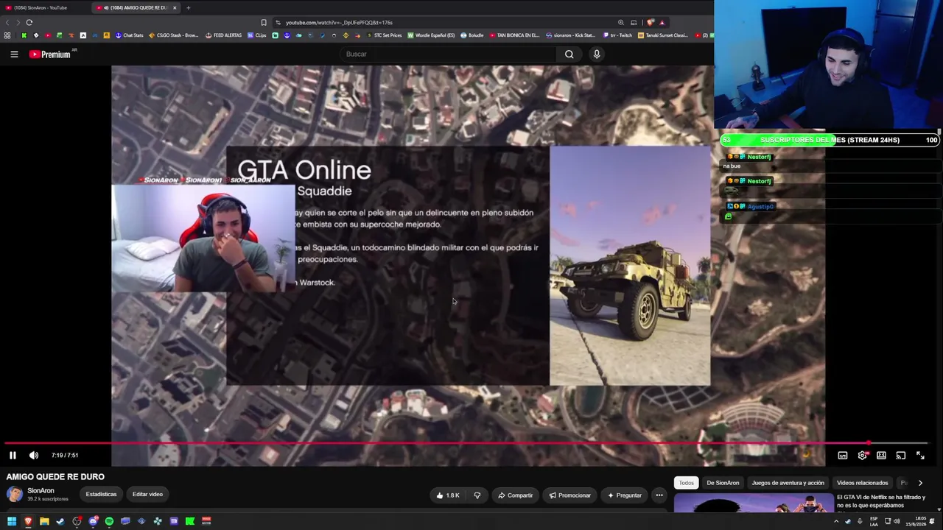Click the Preguntar button
The width and height of the screenshot is (943, 530).
point(624,495)
